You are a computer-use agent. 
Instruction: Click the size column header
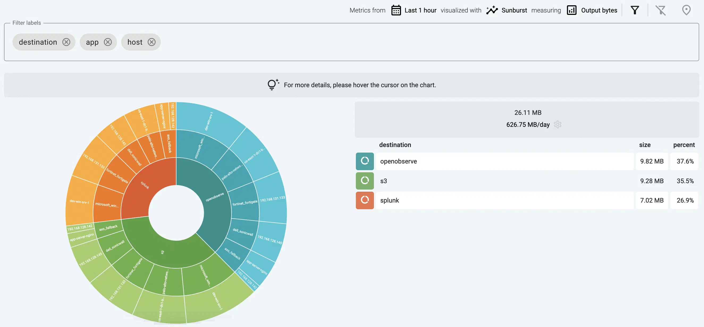pyautogui.click(x=645, y=145)
